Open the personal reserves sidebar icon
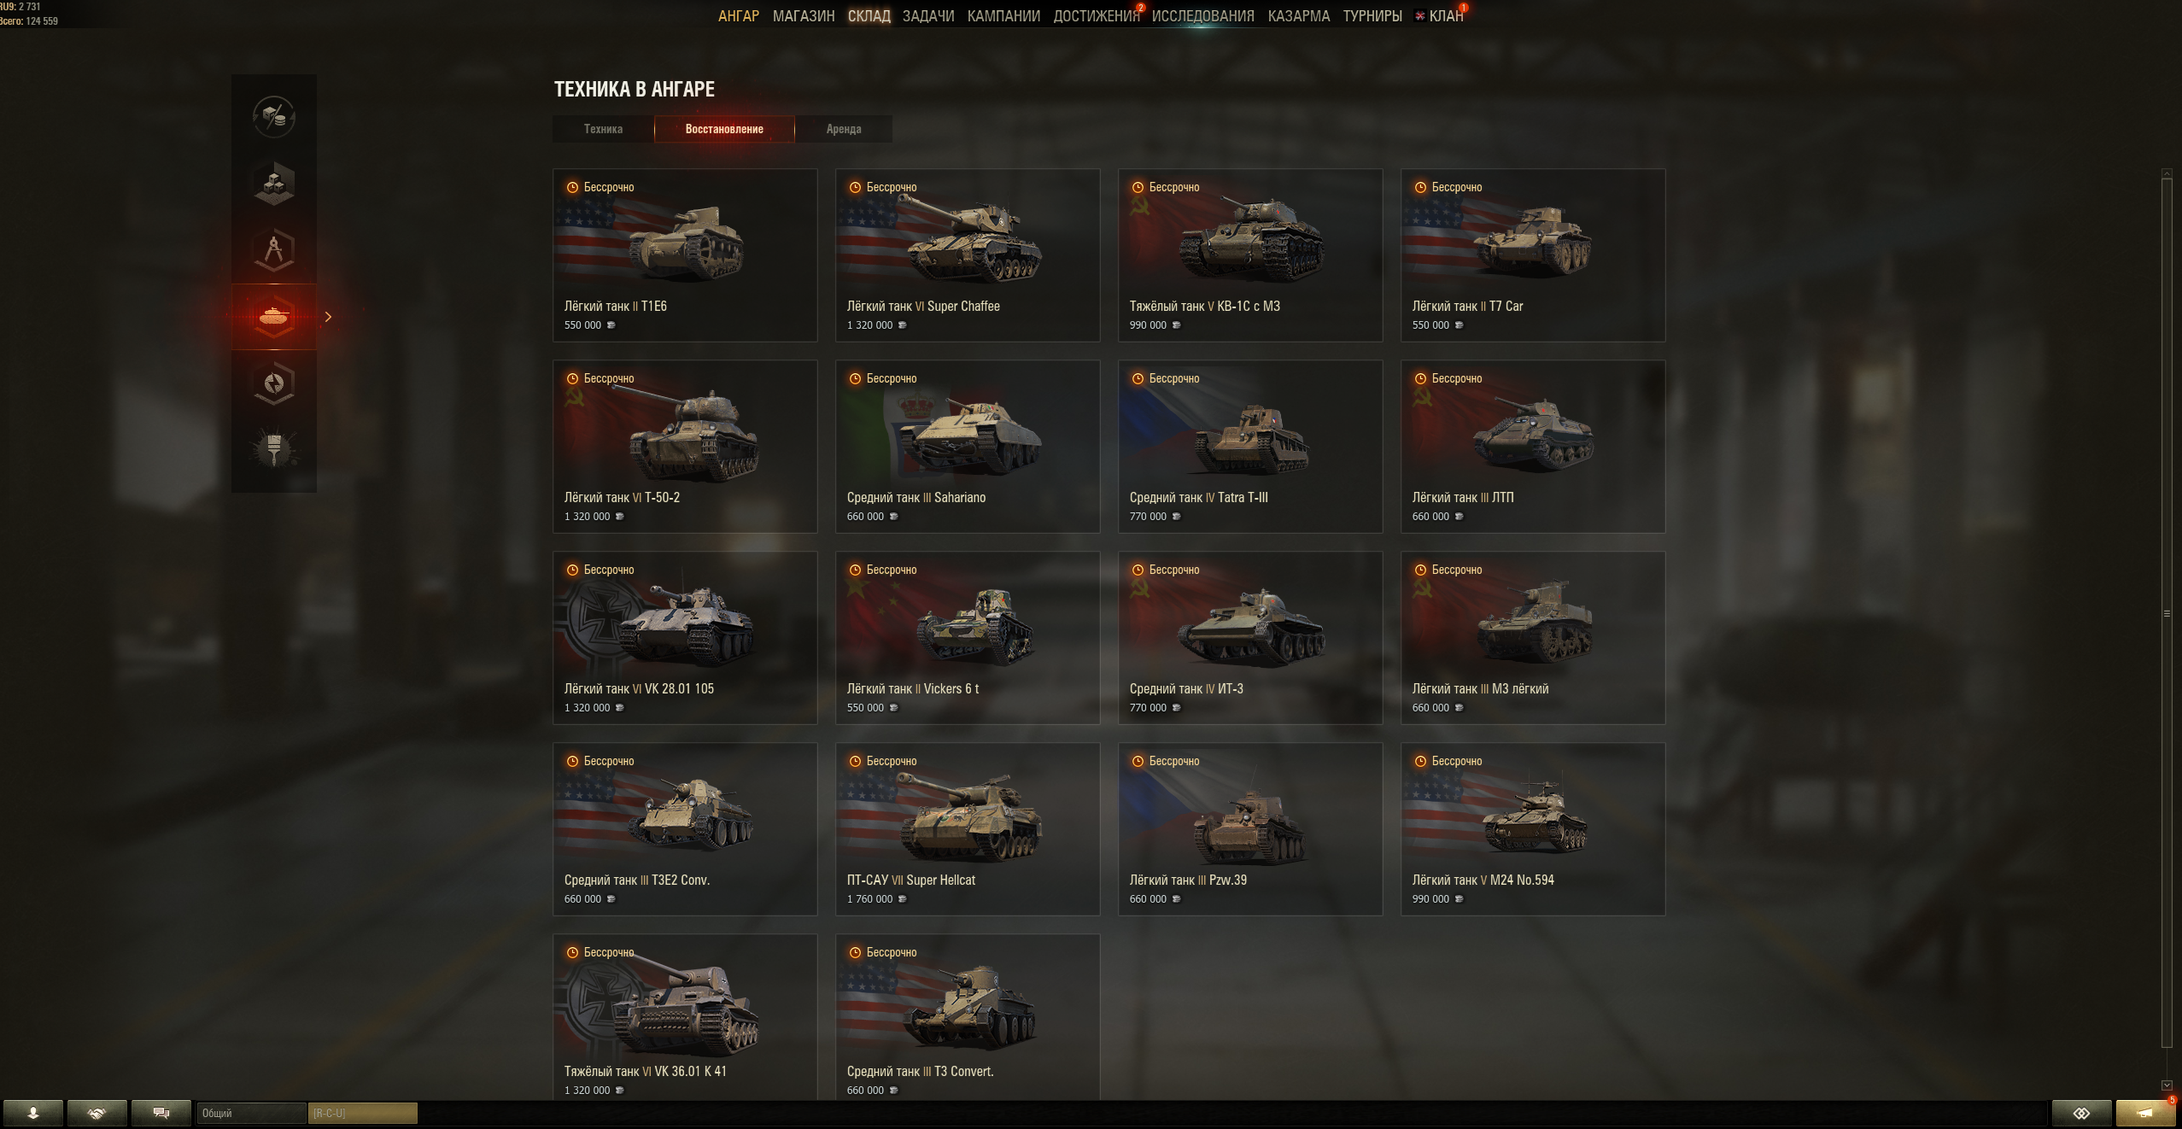Screen dimensions: 2182x1129 [x=274, y=383]
